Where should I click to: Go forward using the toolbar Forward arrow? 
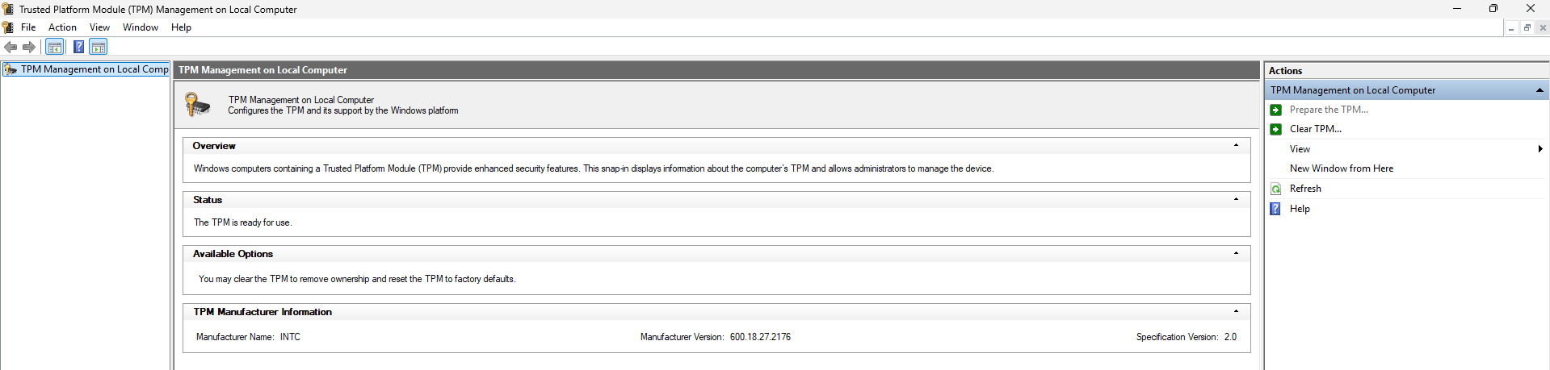(28, 47)
